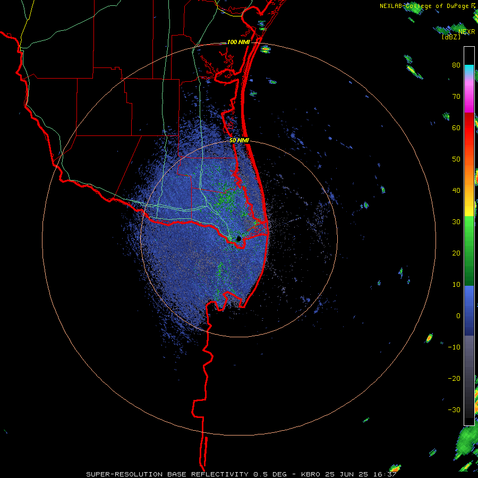478x478 pixels.
Task: Click the NEXLAB-College of DuPage credit text
Action: click(x=424, y=6)
